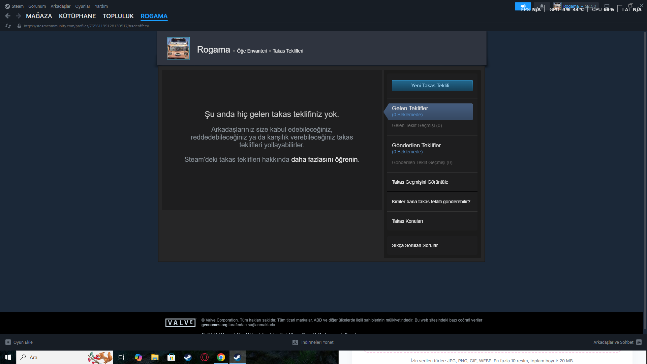Open Takas Geçmişini Görüntüle
Image resolution: width=647 pixels, height=364 pixels.
tap(420, 182)
